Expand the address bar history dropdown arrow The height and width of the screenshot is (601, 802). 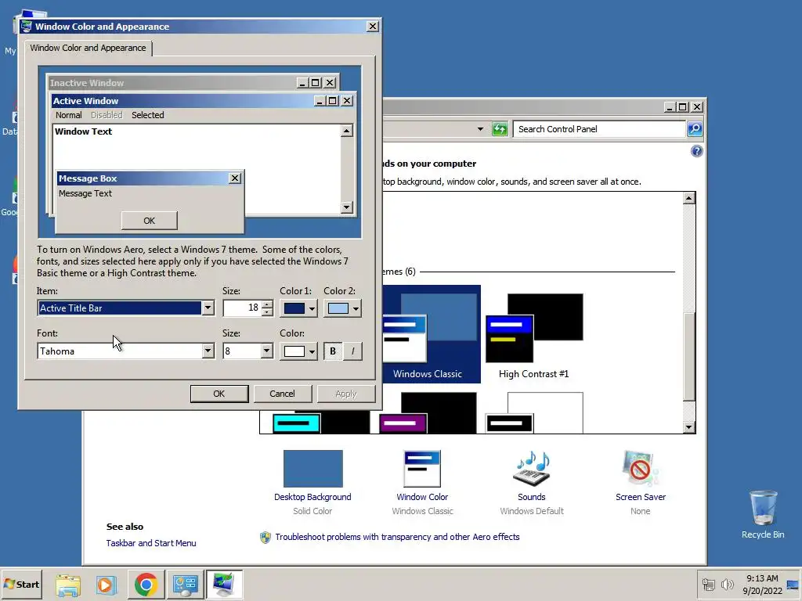480,129
